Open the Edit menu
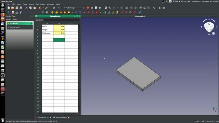This screenshot has width=219, height=123. pos(13,4)
